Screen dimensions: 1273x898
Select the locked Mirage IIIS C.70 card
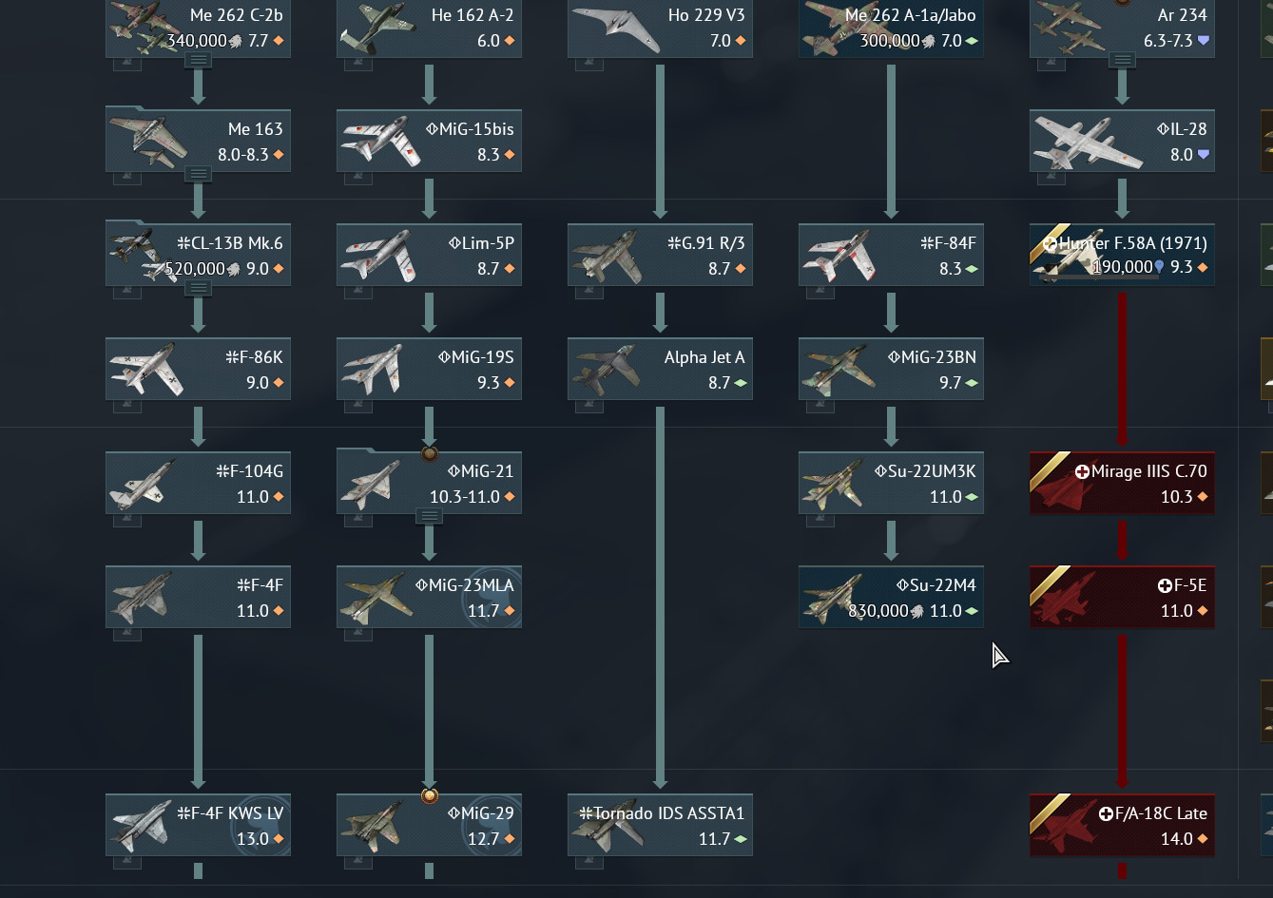[1122, 483]
